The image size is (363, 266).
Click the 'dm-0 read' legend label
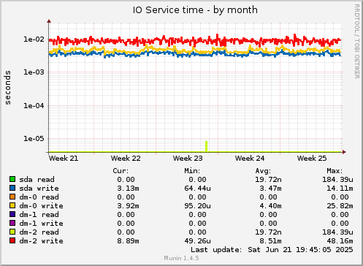tap(39, 197)
